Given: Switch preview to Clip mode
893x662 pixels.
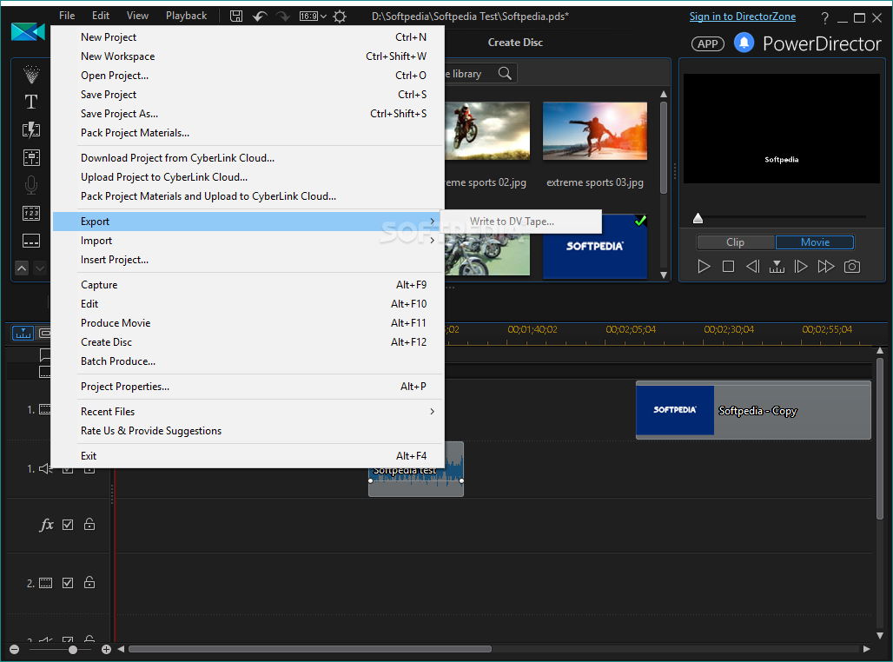Looking at the screenshot, I should pos(735,242).
